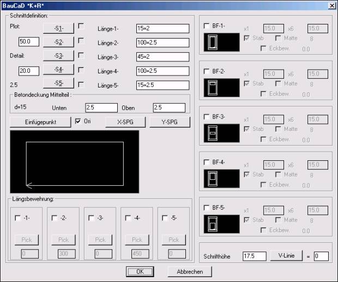Viewport: 338px width, 282px height.
Task: Tick the checkbox next to -S1-
Action: click(x=81, y=26)
